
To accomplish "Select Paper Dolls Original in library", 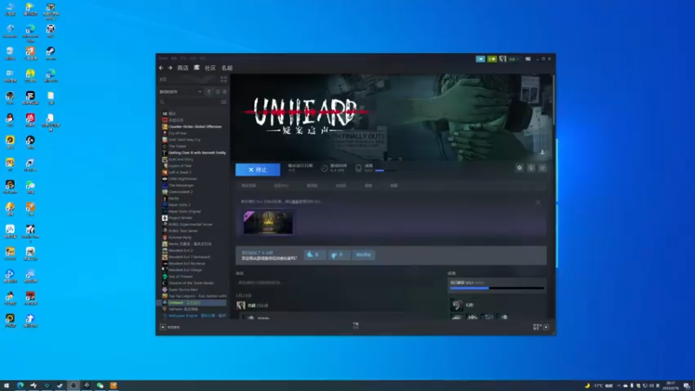I will (184, 211).
